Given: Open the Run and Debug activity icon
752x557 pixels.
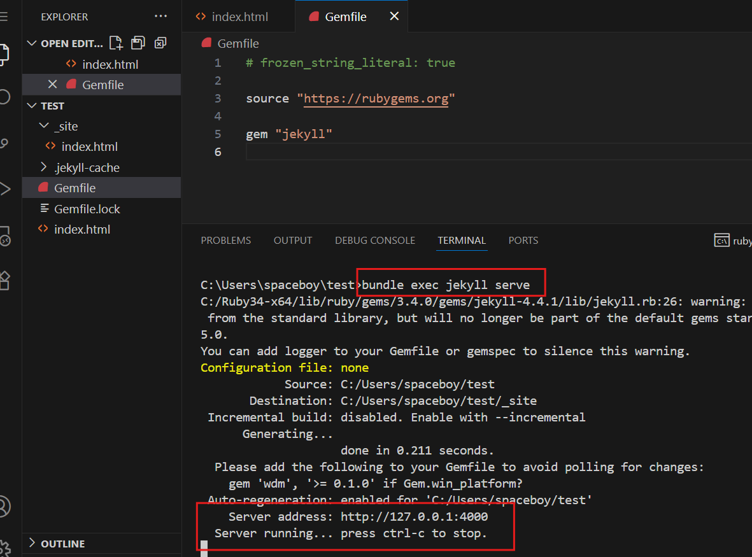Looking at the screenshot, I should tap(5, 189).
